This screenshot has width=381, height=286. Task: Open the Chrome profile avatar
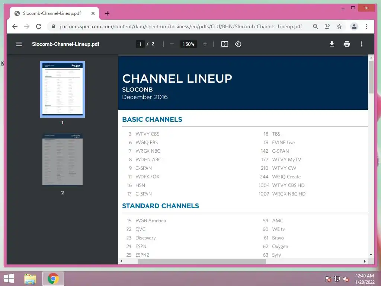coord(354,26)
